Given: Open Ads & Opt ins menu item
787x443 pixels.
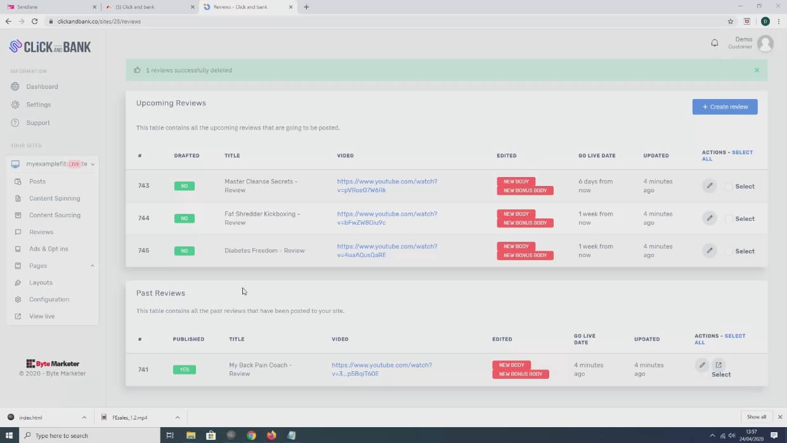Looking at the screenshot, I should (x=48, y=249).
